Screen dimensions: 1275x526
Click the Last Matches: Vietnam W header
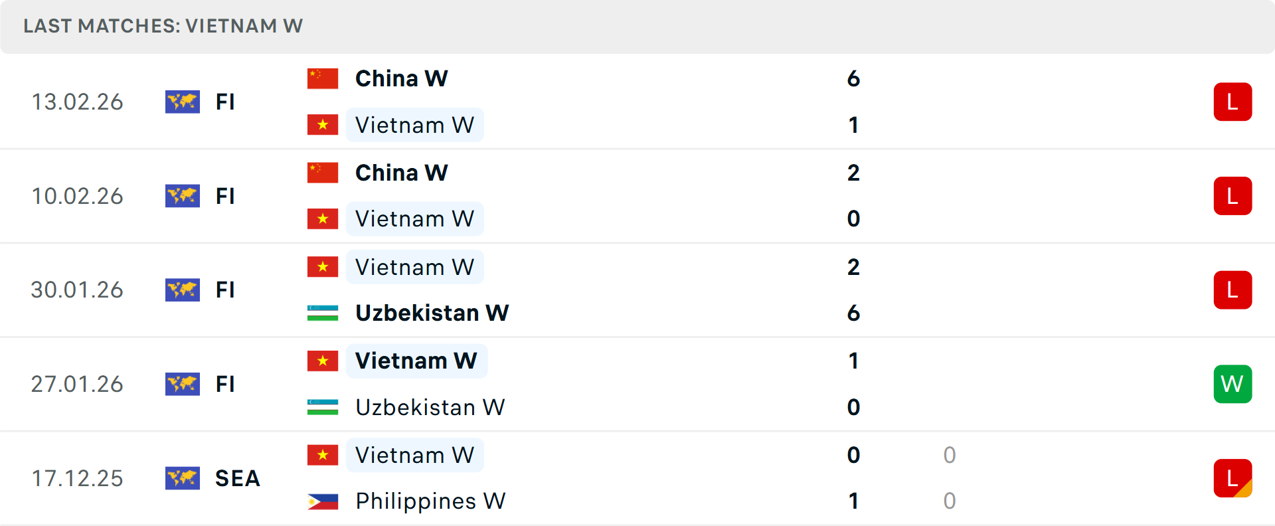pyautogui.click(x=163, y=26)
